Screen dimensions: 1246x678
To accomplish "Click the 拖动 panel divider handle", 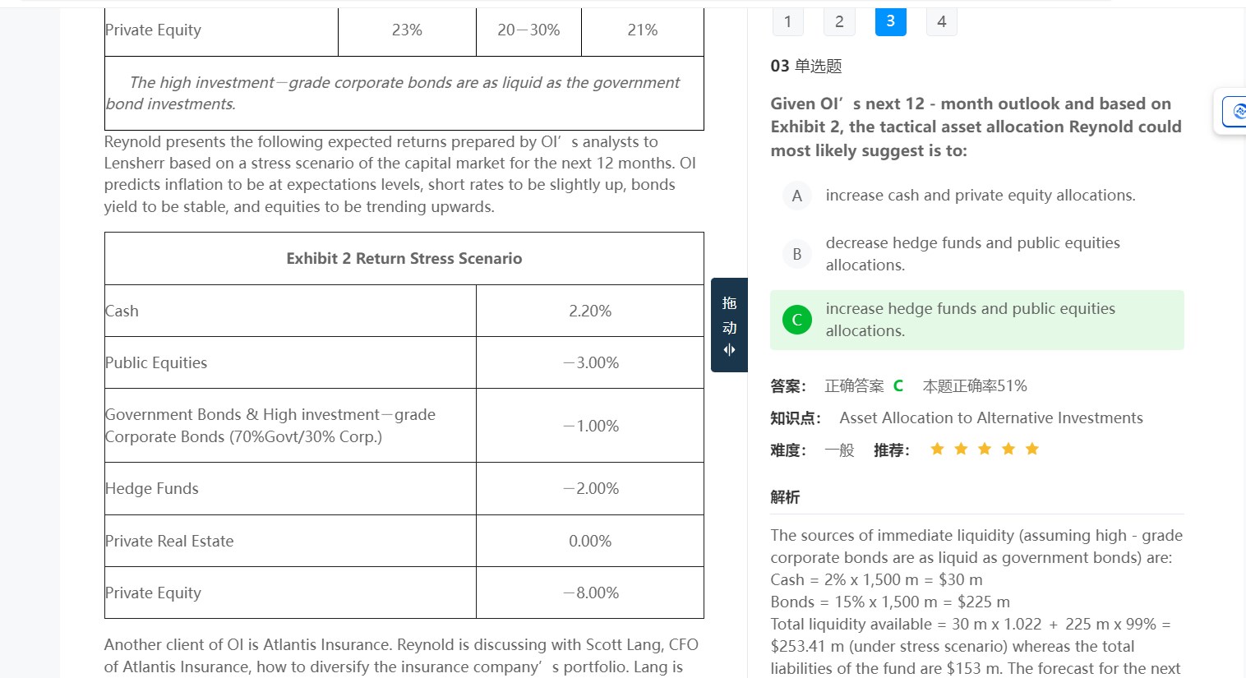I will click(729, 325).
